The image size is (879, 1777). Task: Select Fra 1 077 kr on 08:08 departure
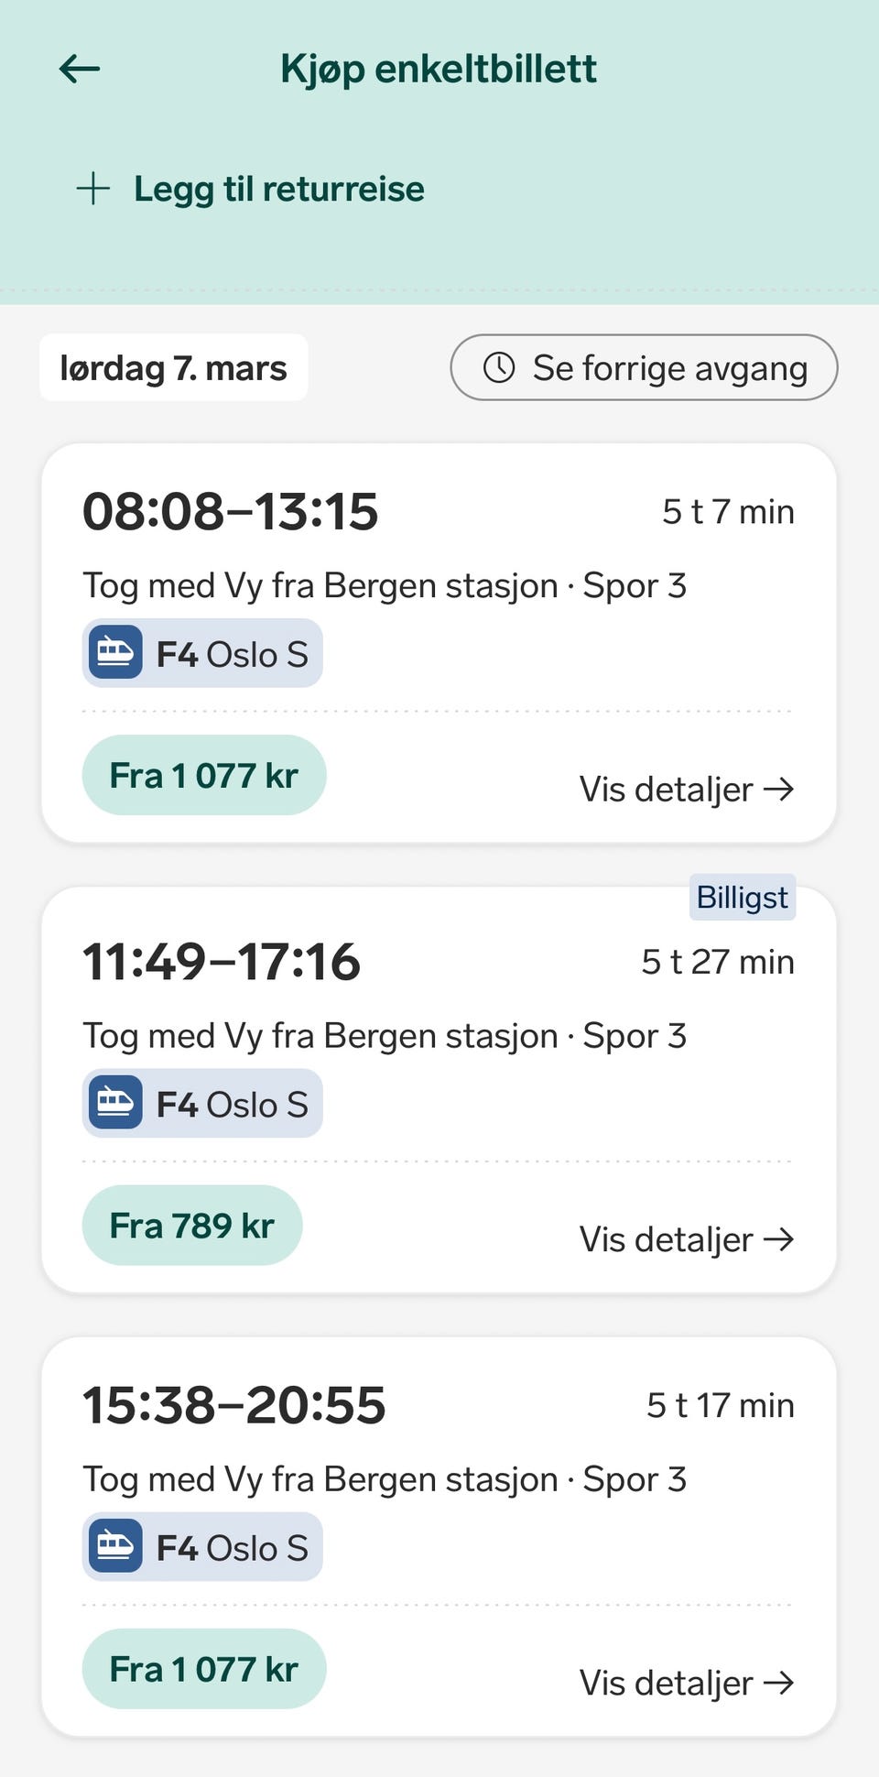click(x=204, y=775)
